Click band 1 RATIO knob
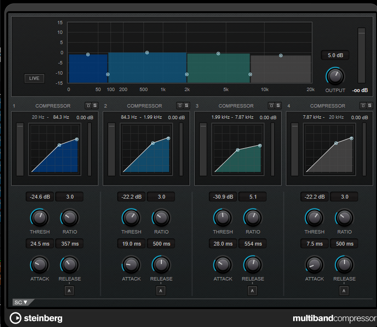Image resolution: width=377 pixels, height=327 pixels. coord(70,218)
